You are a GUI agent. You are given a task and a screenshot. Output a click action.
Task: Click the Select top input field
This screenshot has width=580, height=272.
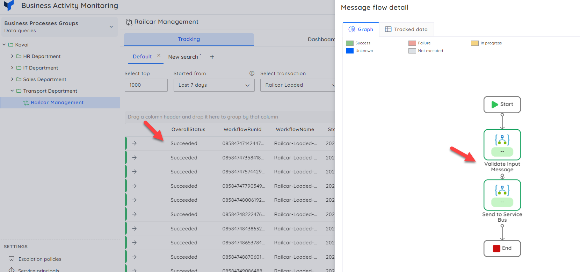(x=146, y=85)
